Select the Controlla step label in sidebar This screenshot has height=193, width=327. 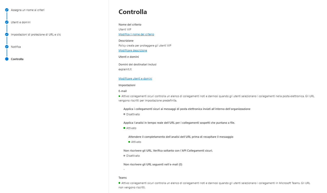(x=17, y=59)
